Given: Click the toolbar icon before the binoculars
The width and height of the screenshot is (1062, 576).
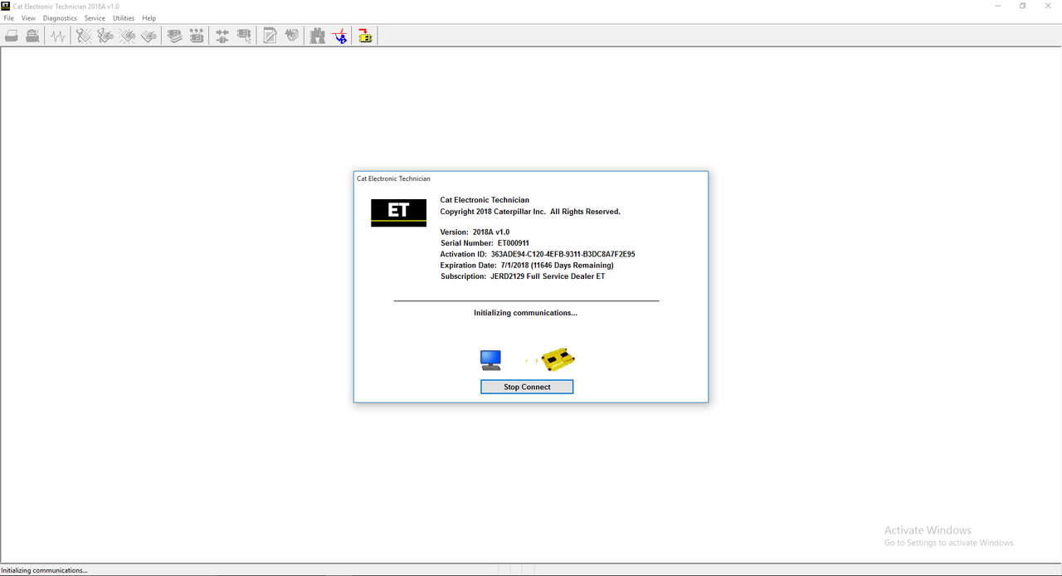Looking at the screenshot, I should pos(291,36).
